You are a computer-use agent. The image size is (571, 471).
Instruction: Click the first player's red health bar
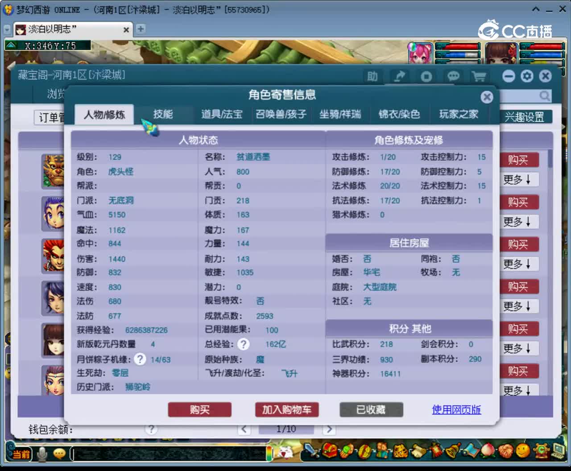(458, 46)
